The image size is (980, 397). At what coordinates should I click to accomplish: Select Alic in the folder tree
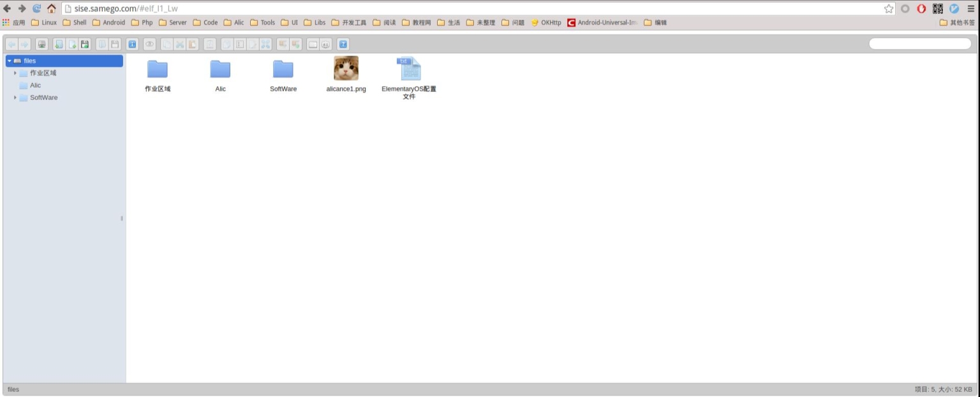pos(35,85)
